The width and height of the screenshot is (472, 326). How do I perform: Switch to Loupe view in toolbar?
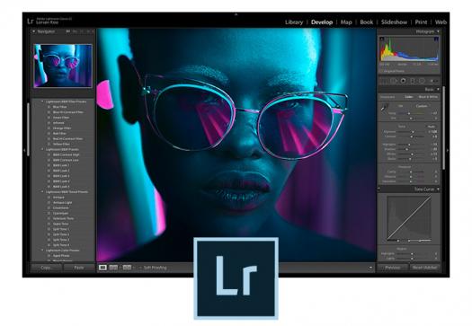click(x=102, y=267)
